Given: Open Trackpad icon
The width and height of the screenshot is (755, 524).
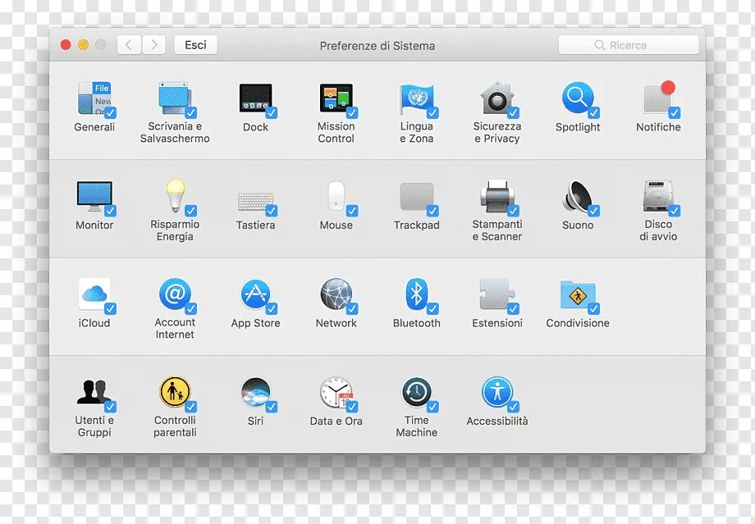Looking at the screenshot, I should [x=417, y=196].
